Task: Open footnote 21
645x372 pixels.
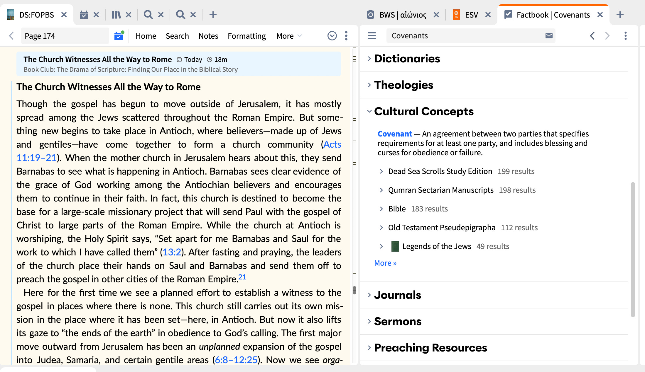Action: (242, 277)
